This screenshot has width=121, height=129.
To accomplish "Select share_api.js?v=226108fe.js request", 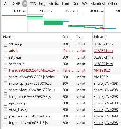I will [30, 84].
